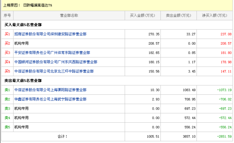Select the 合计 total row label
Viewport: 234px width, 143px height.
62,136
